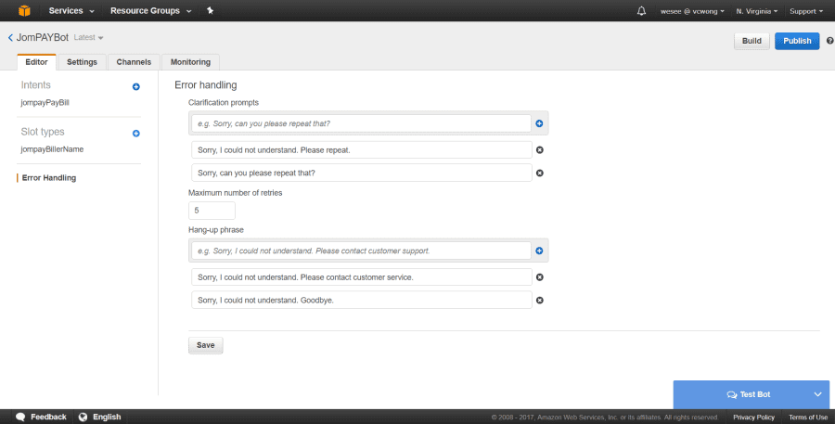Go back using the arrow beside JomPAYBot

[x=10, y=37]
